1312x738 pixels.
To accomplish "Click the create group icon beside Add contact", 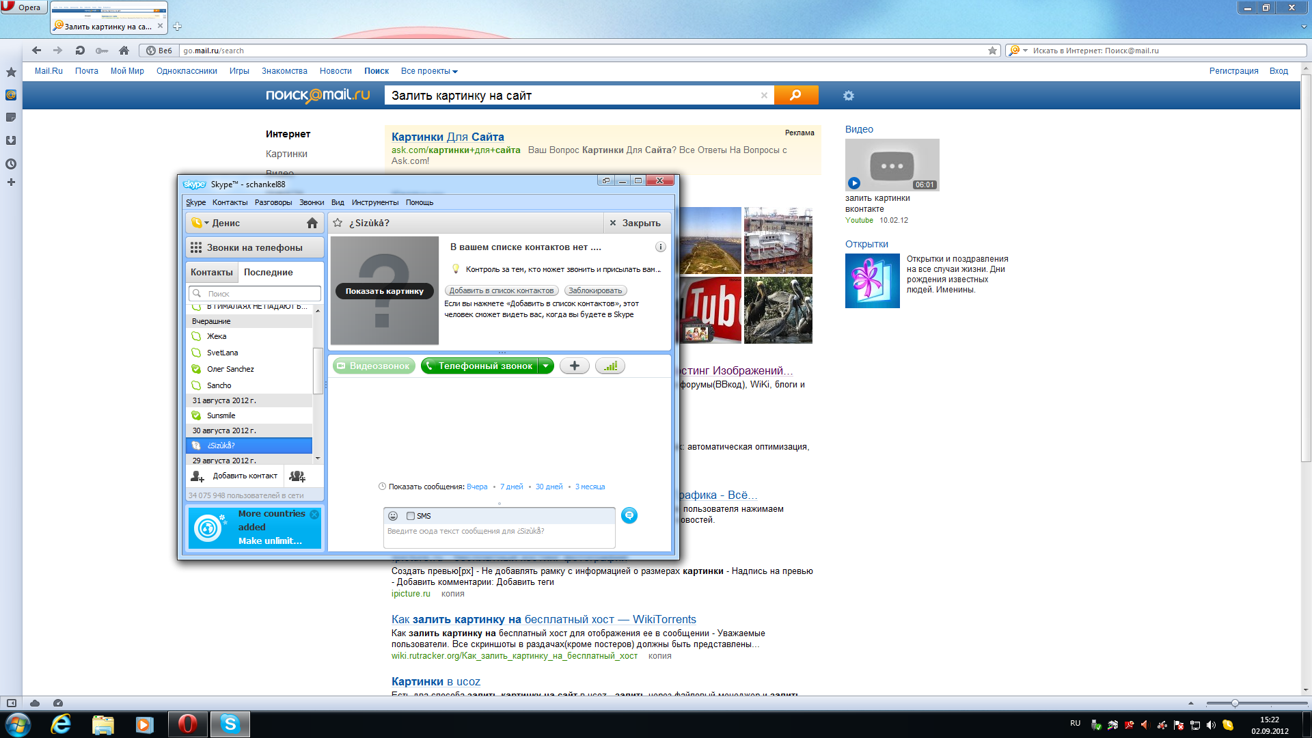I will (x=297, y=476).
